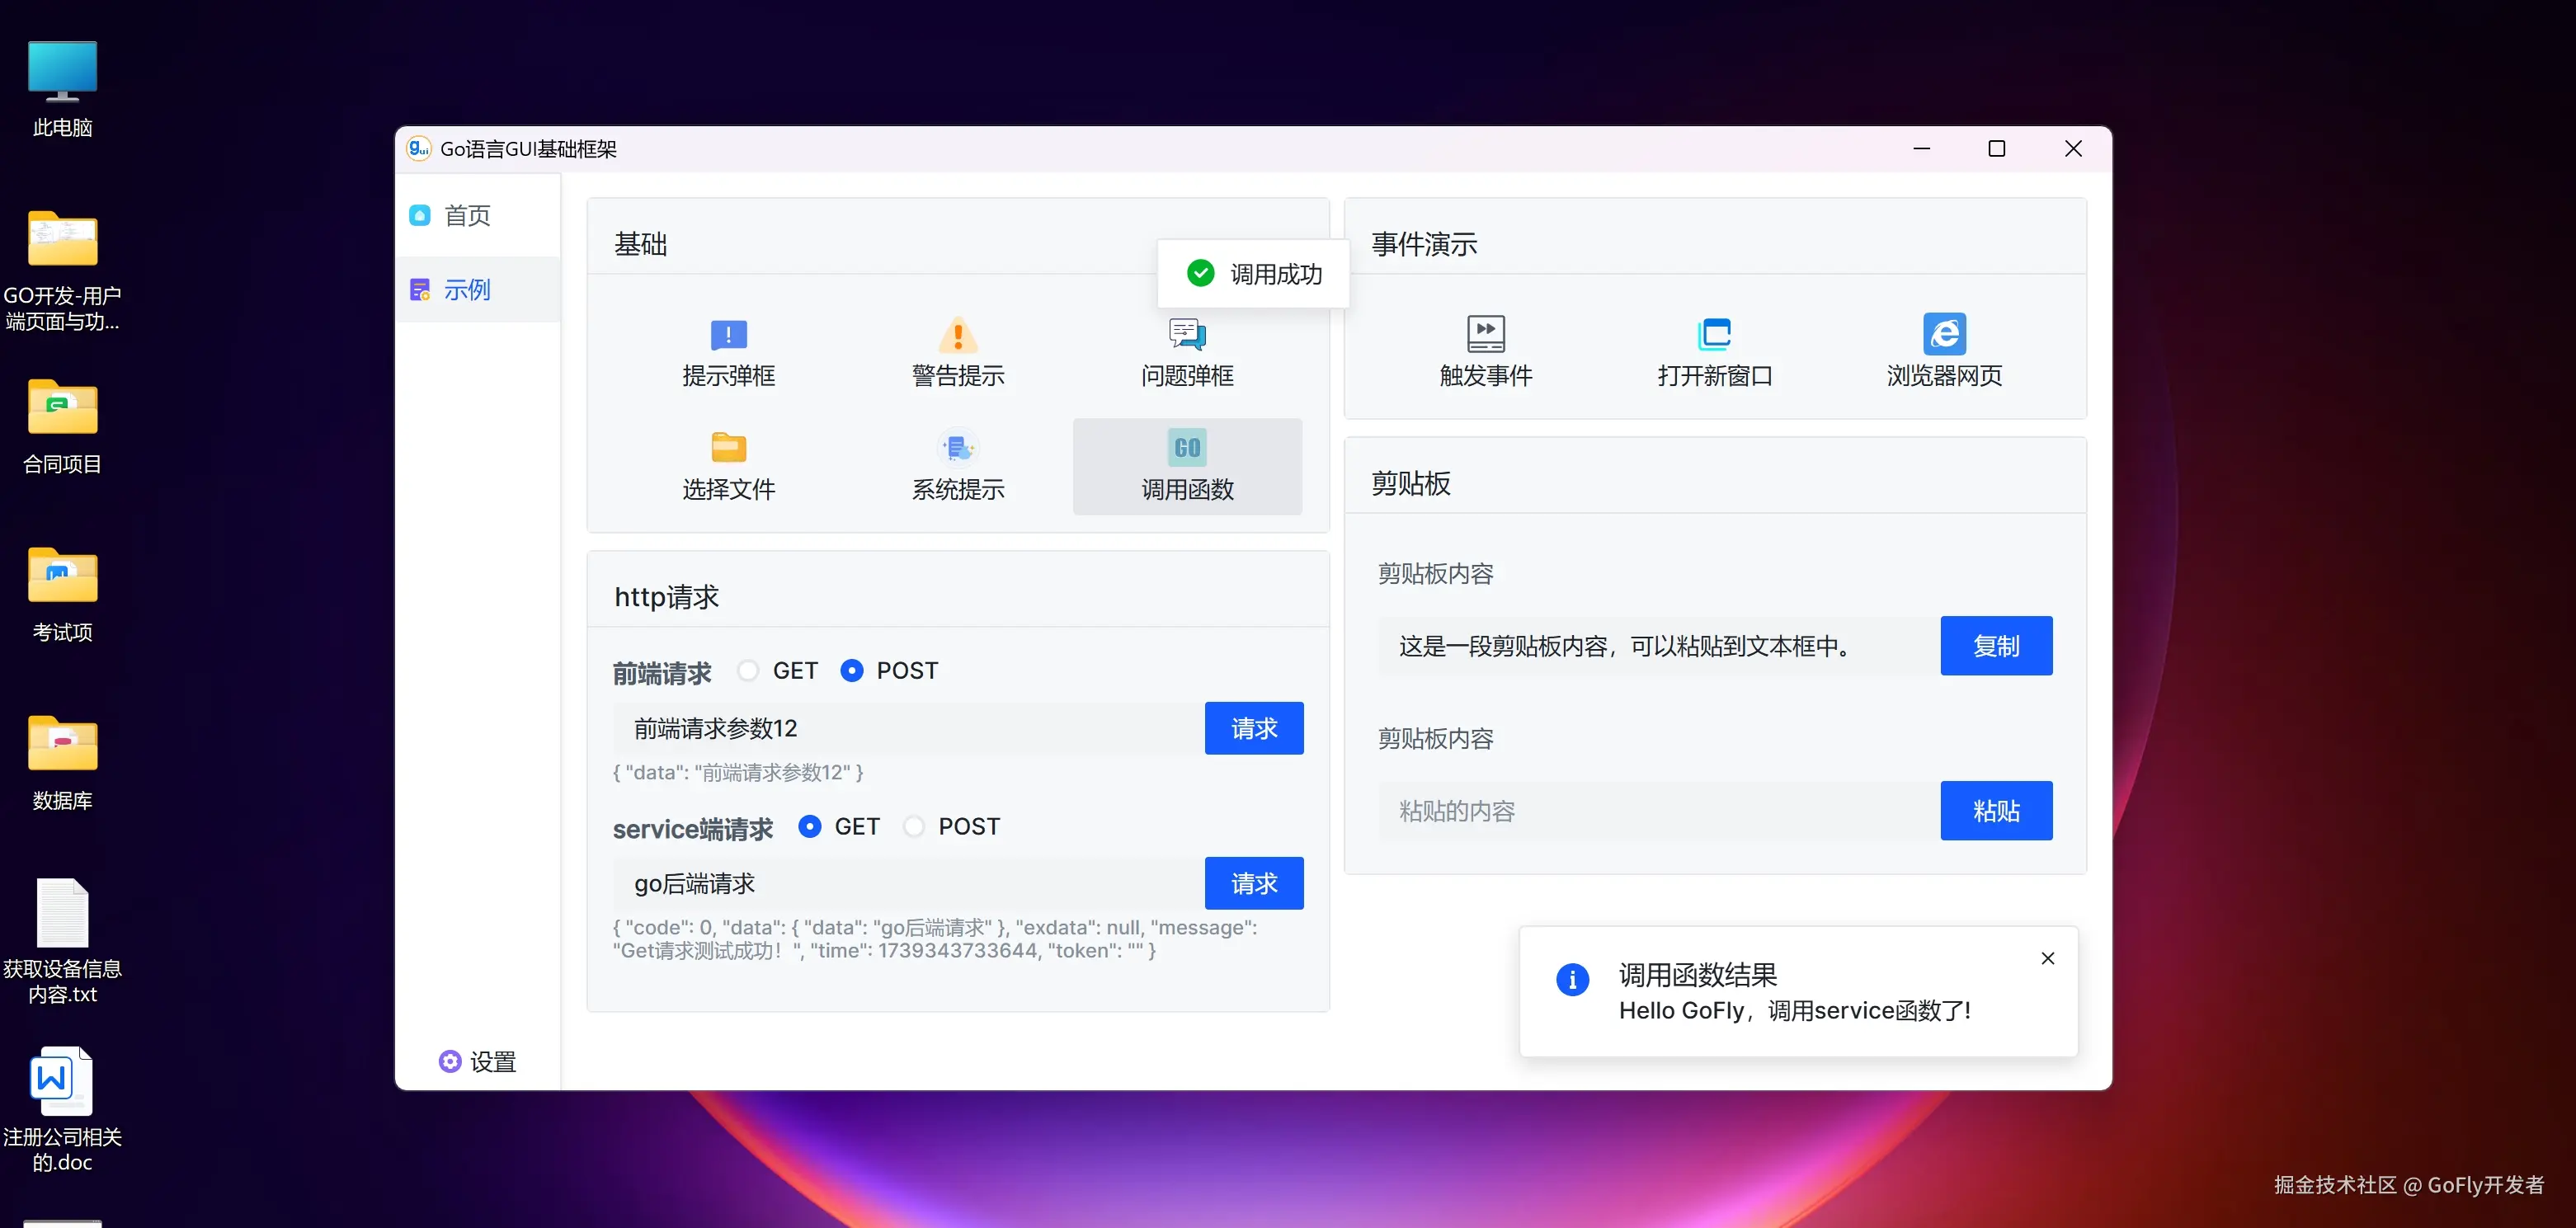Switch to 首页 in the sidebar

click(466, 215)
